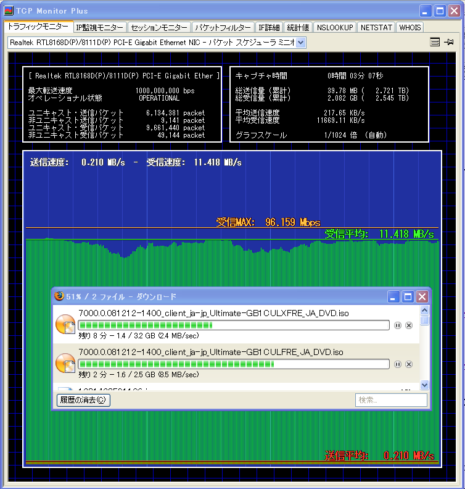Screen dimensions: 465x489
Task: Click the TCP Monitor Plus pin icon
Action: [448, 42]
